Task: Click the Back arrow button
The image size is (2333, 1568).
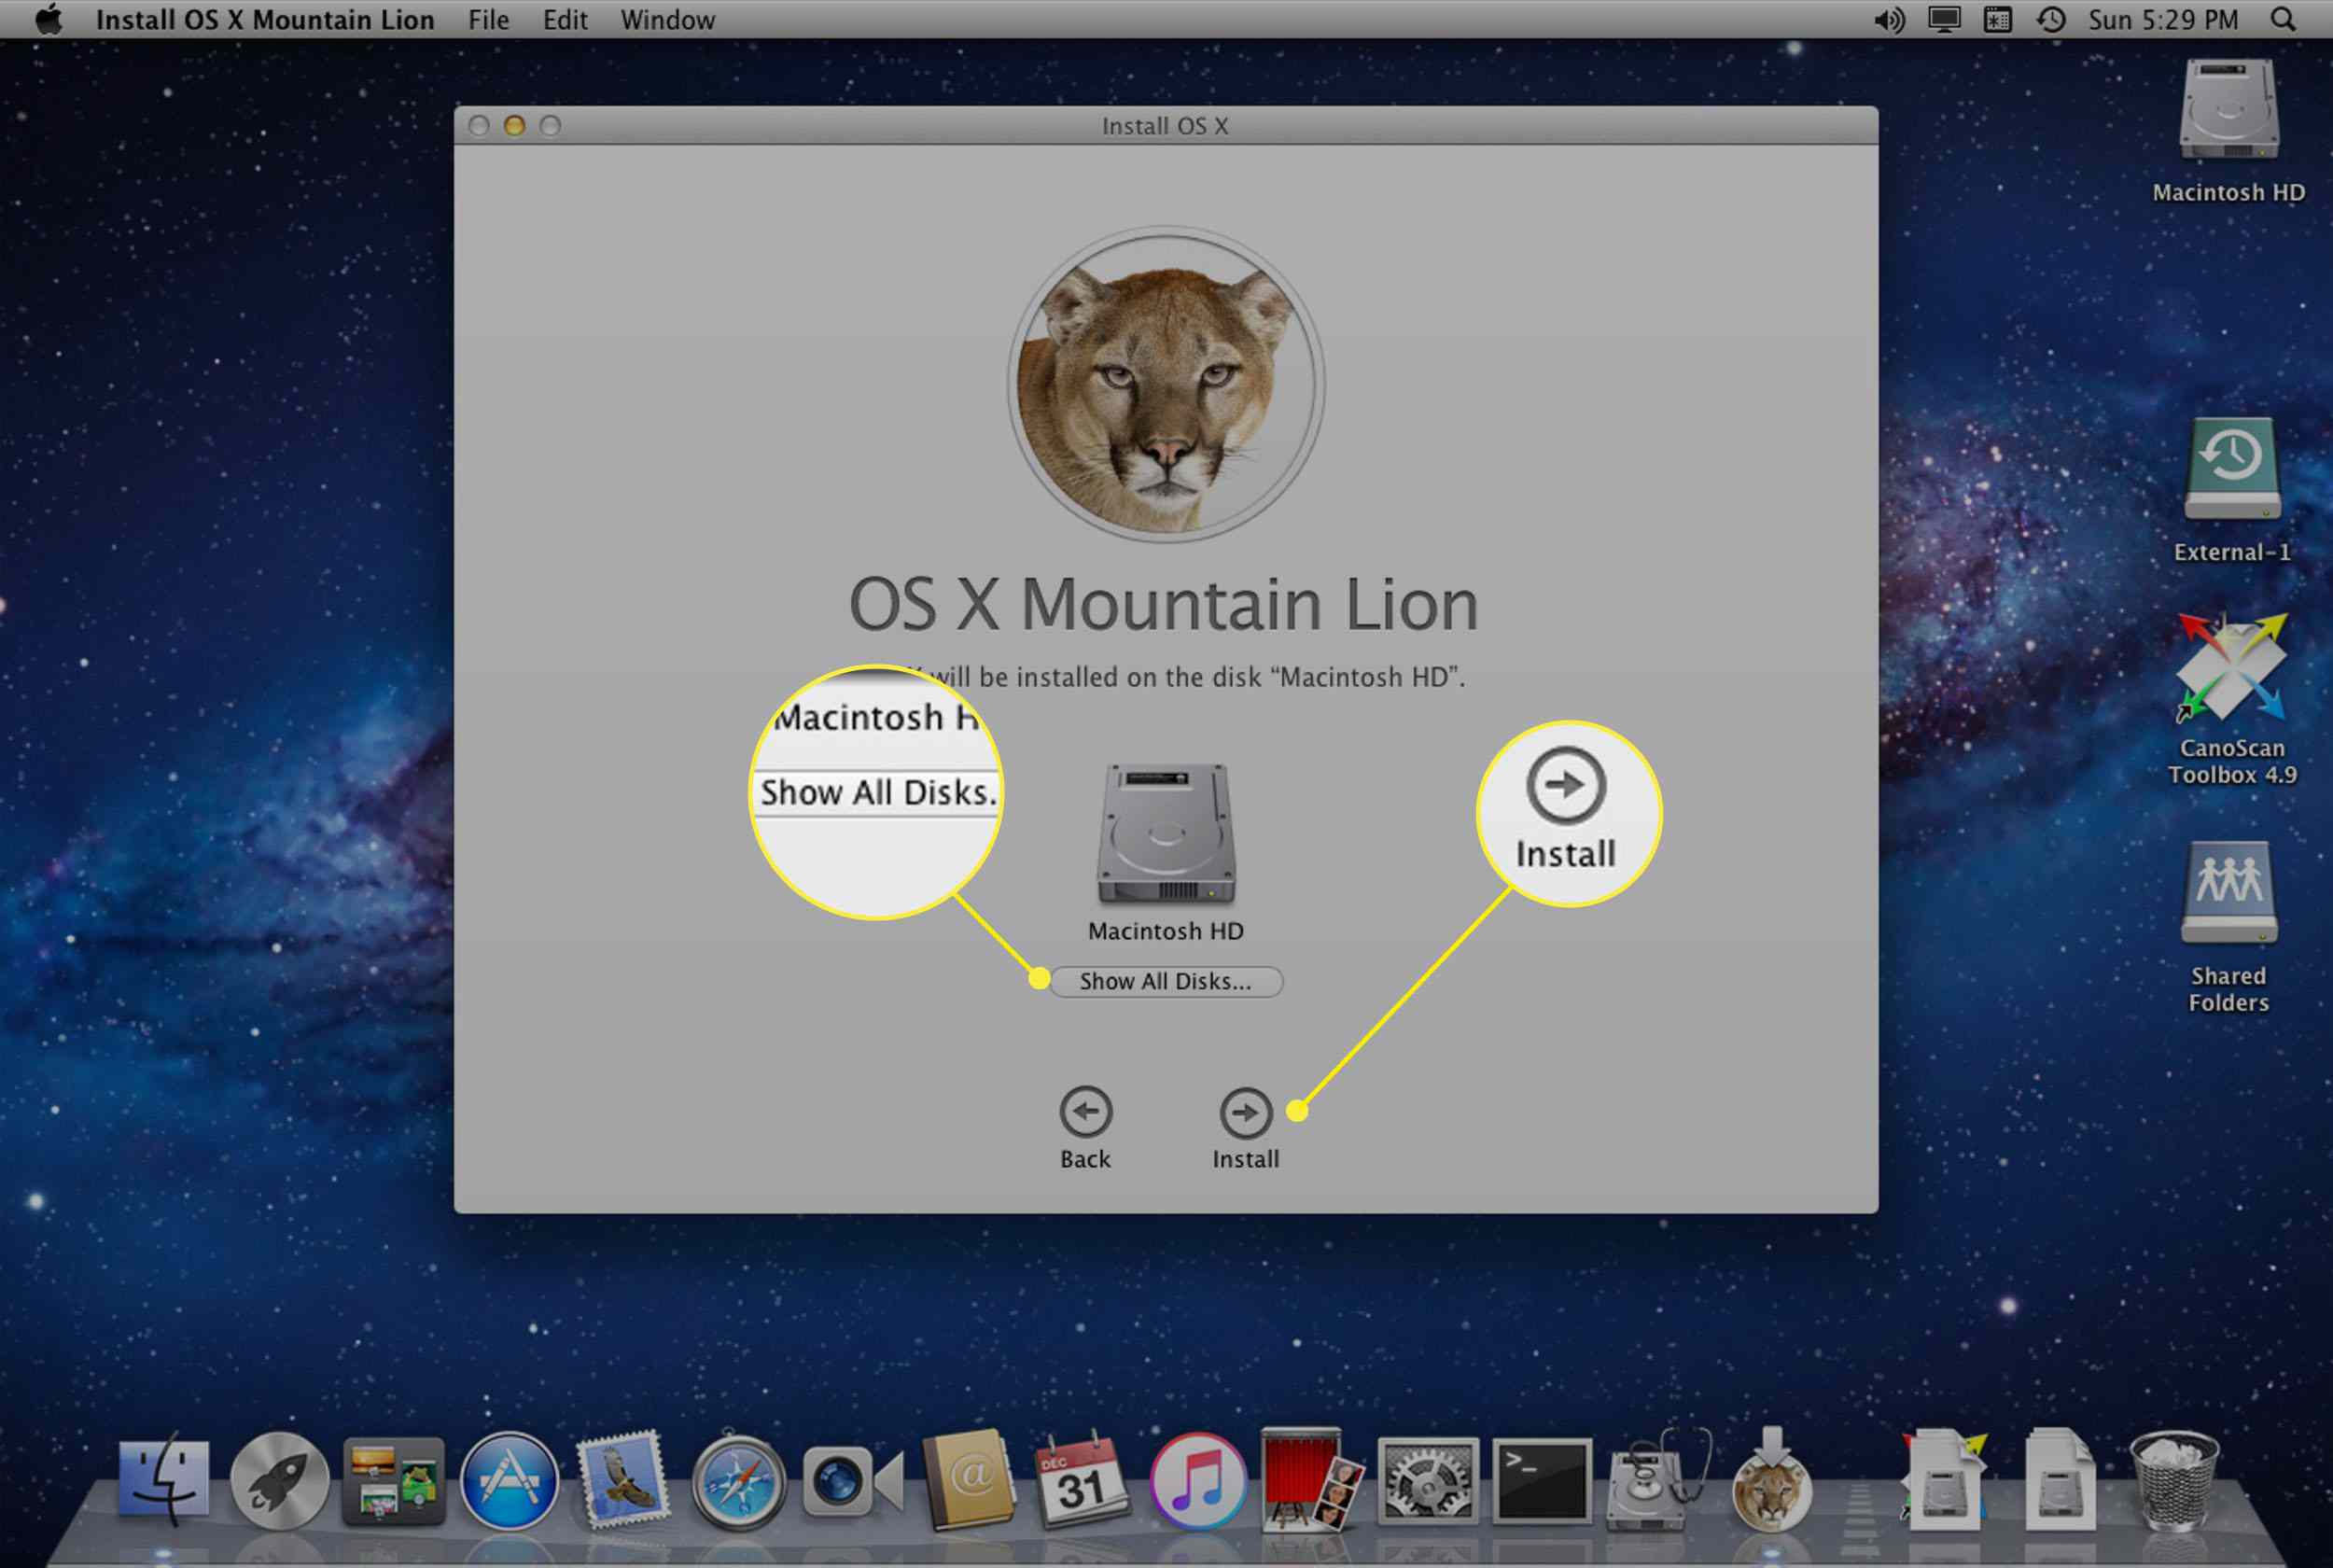Action: (1085, 1111)
